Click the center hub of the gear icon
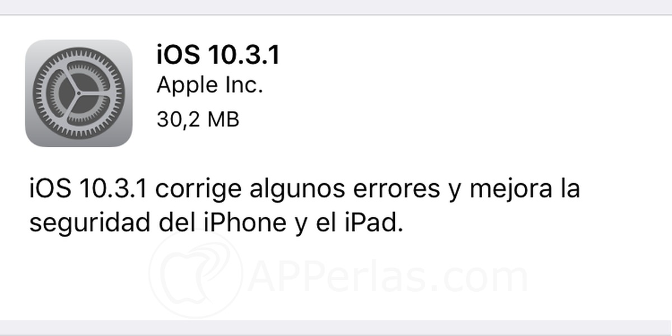 pyautogui.click(x=78, y=93)
